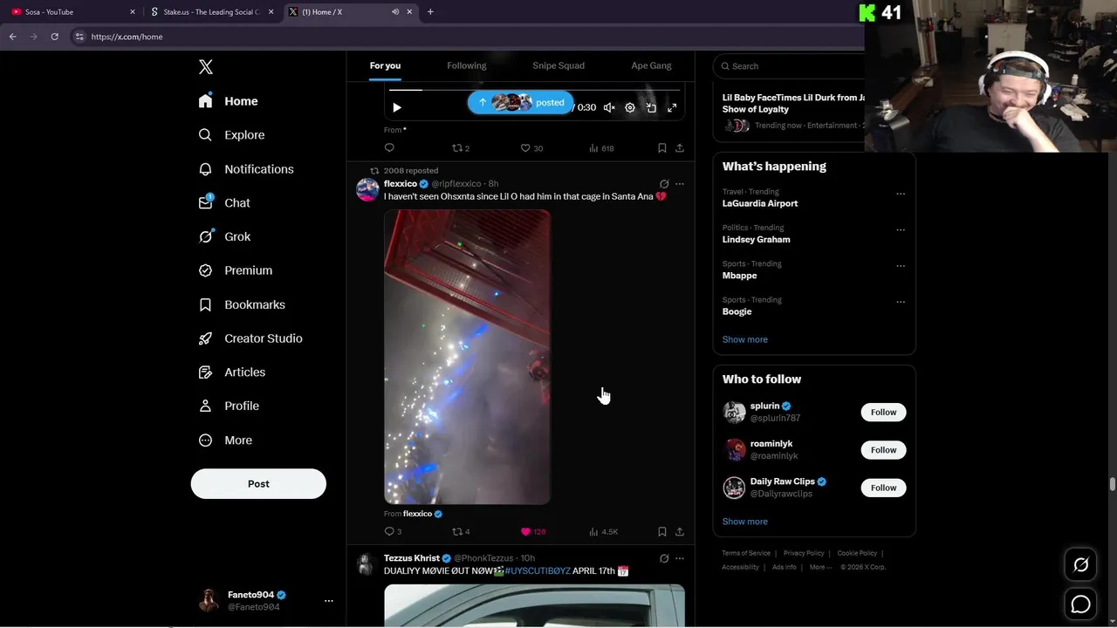Open options for Boogie trend

[901, 302]
